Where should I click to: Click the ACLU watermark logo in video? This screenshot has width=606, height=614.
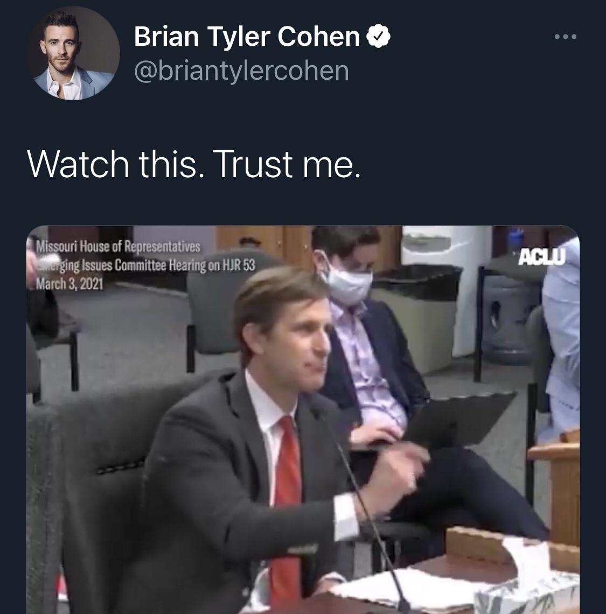coord(542,257)
